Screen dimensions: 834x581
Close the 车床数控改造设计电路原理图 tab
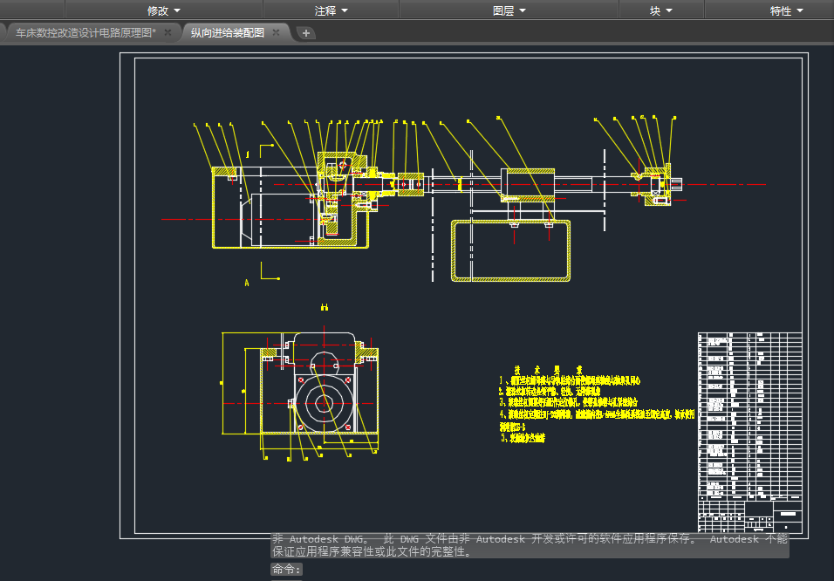point(167,32)
